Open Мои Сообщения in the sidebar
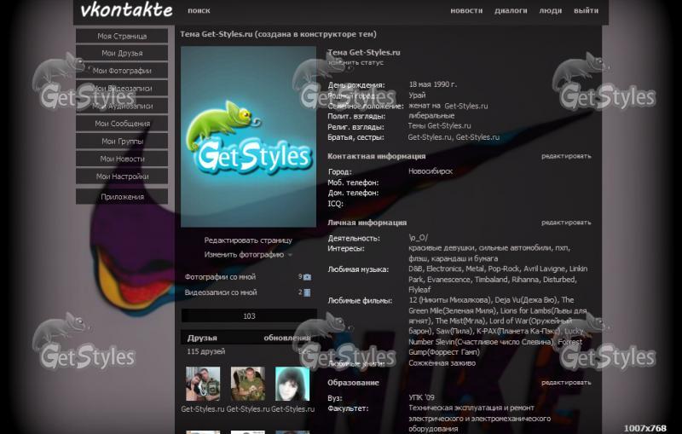 (x=122, y=124)
